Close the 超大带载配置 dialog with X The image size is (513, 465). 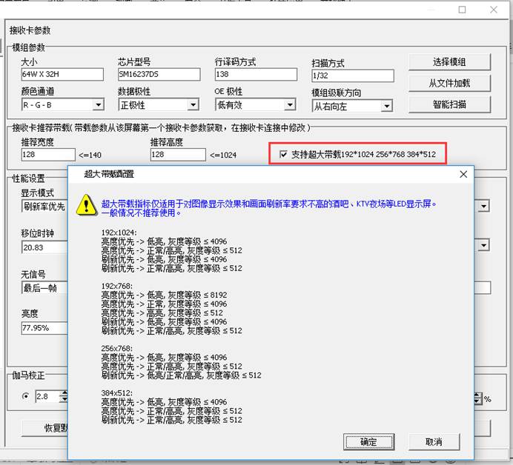click(463, 175)
